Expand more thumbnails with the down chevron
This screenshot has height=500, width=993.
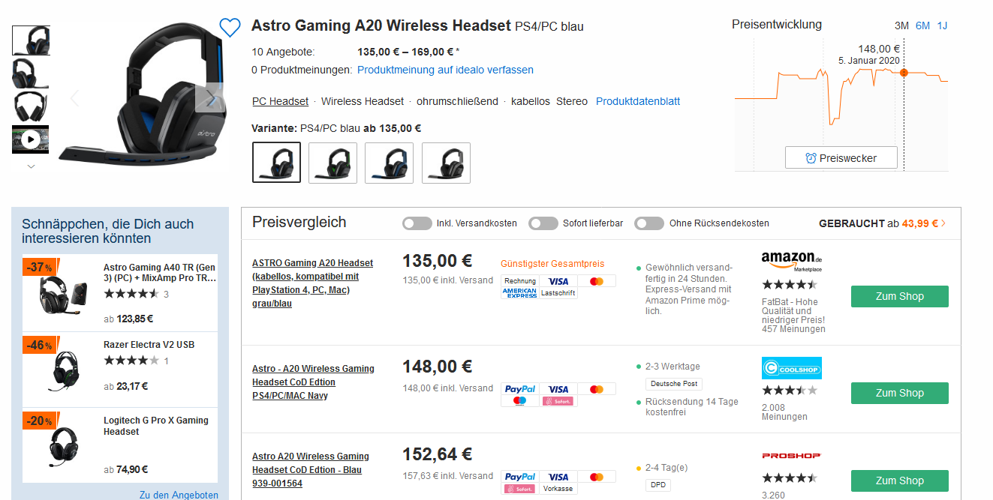coord(31,166)
